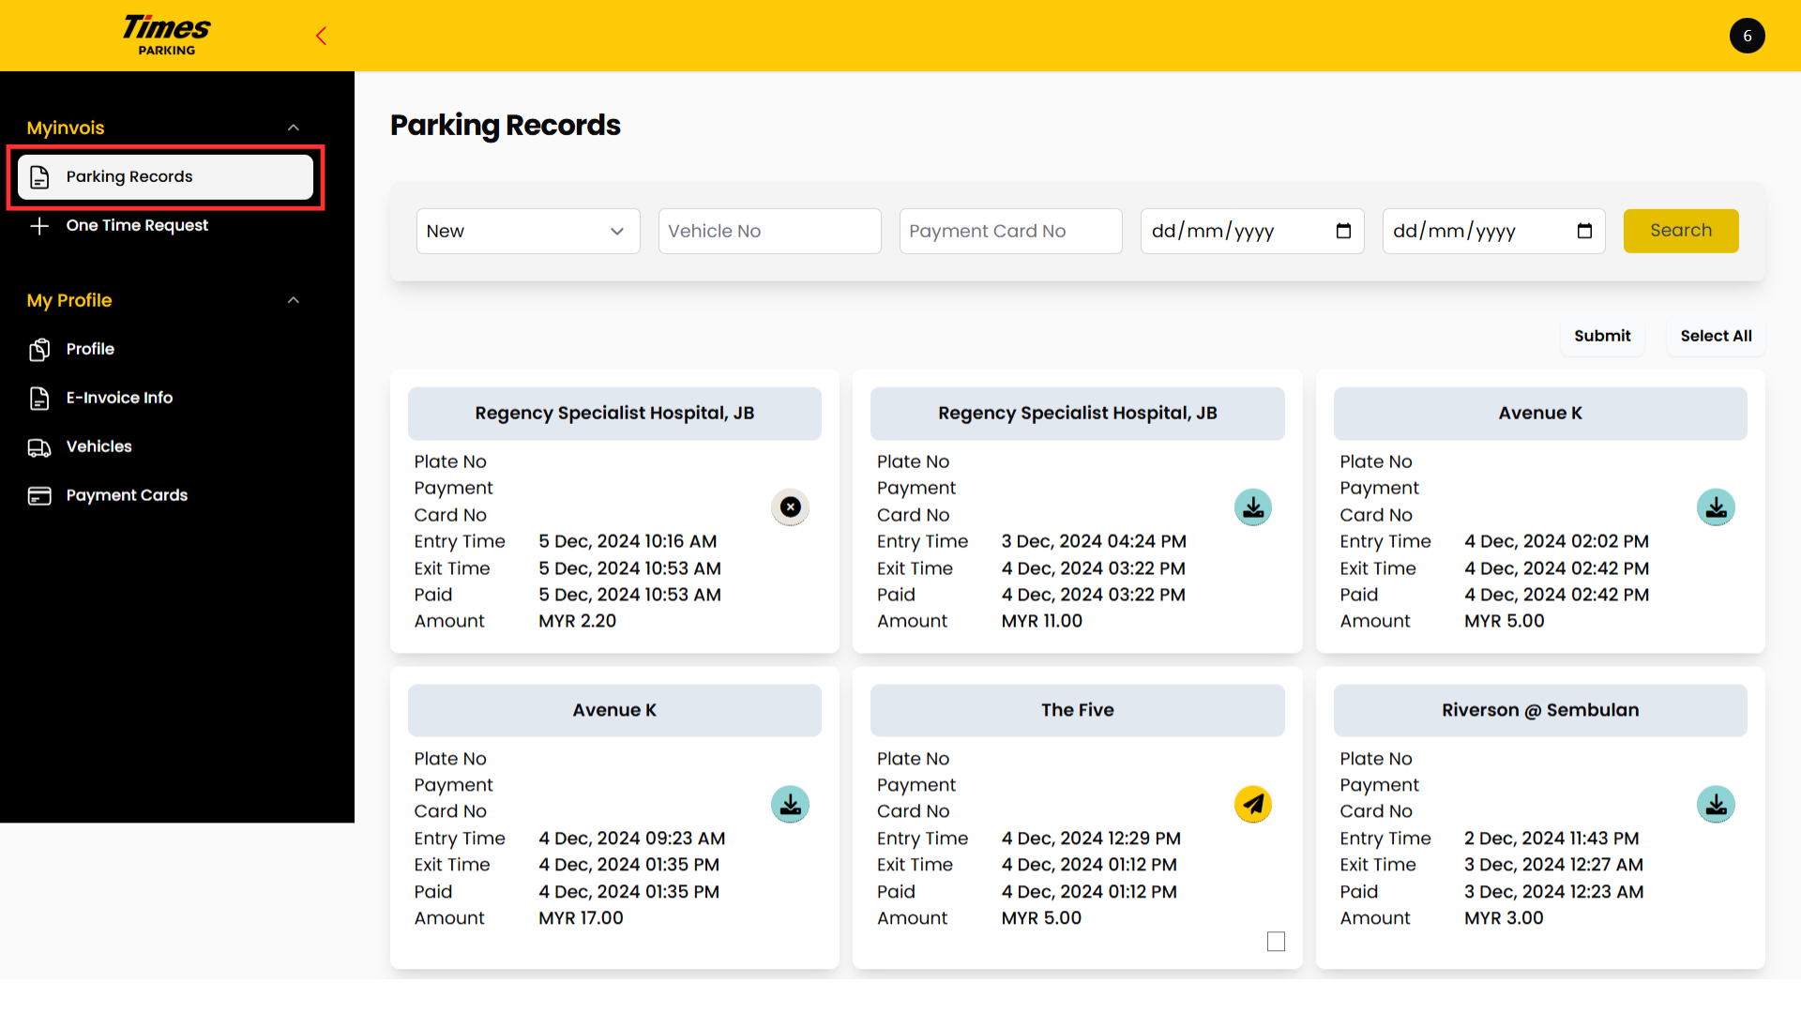
Task: Click the Search button
Action: click(1681, 231)
